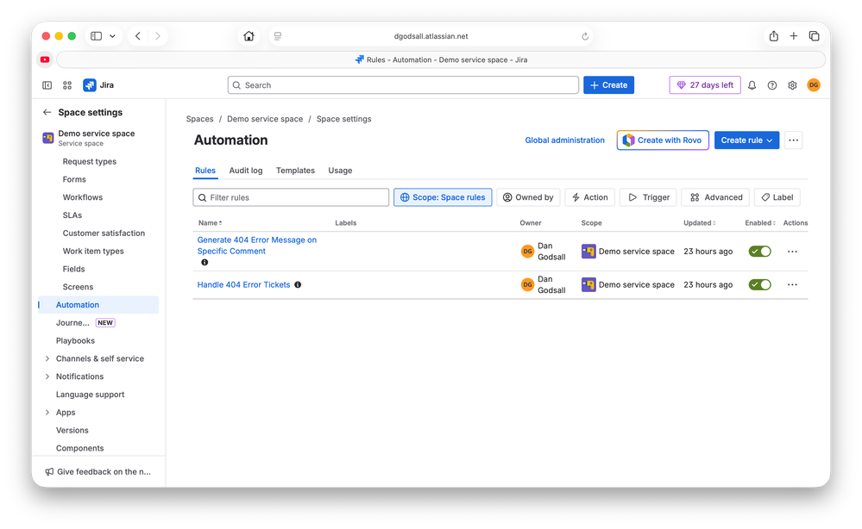862x529 pixels.
Task: Open SLAs settings
Action: click(x=72, y=215)
